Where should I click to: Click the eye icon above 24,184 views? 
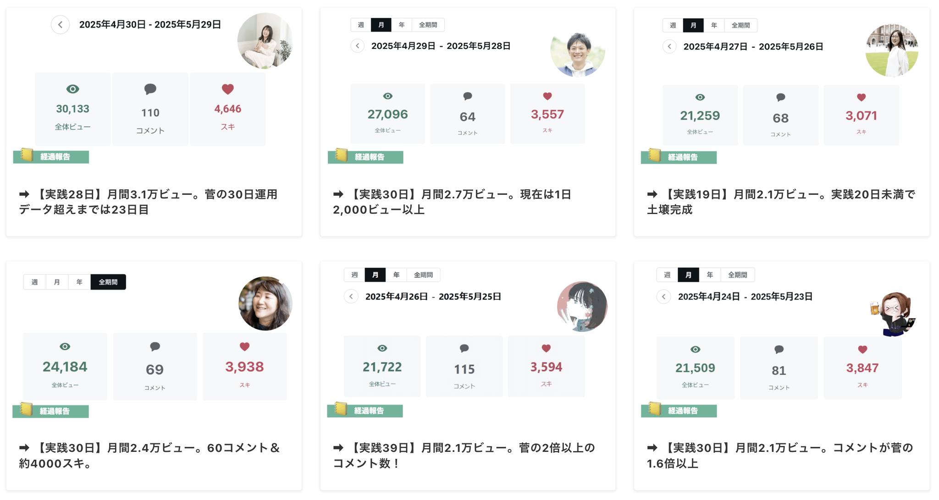click(x=65, y=346)
